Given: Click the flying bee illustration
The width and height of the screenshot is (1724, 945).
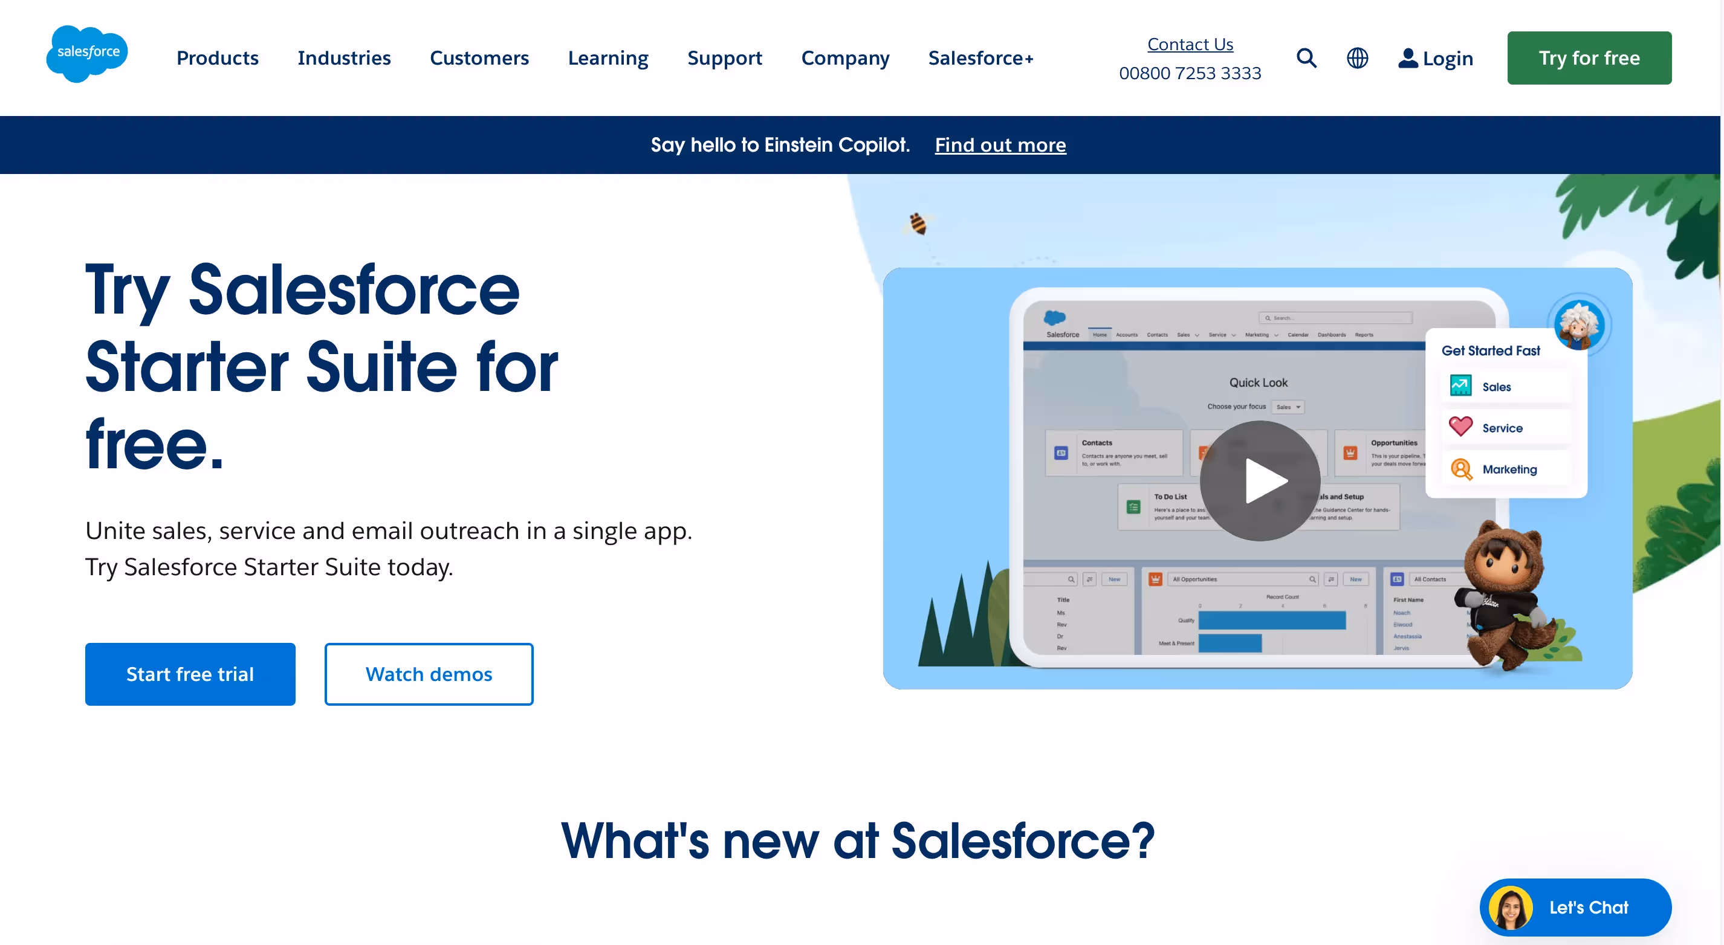Looking at the screenshot, I should (x=918, y=224).
